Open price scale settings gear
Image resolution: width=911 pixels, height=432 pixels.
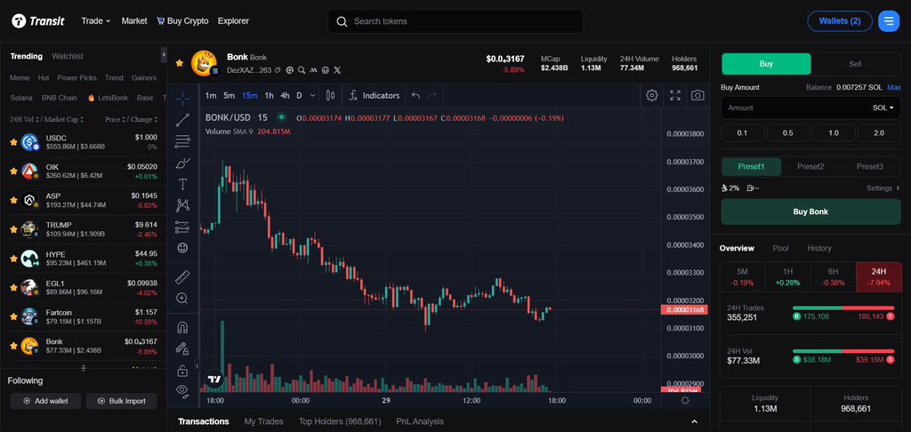pos(684,401)
